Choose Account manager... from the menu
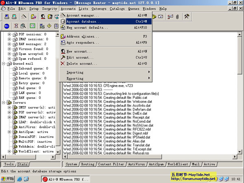Viewport: 244px width, 183px height. click(x=105, y=15)
